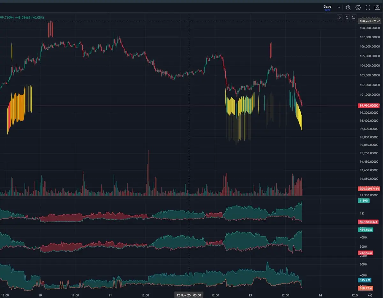Image resolution: width=383 pixels, height=298 pixels.
Task: Click the date label 13 on time axis
Action: click(250, 295)
